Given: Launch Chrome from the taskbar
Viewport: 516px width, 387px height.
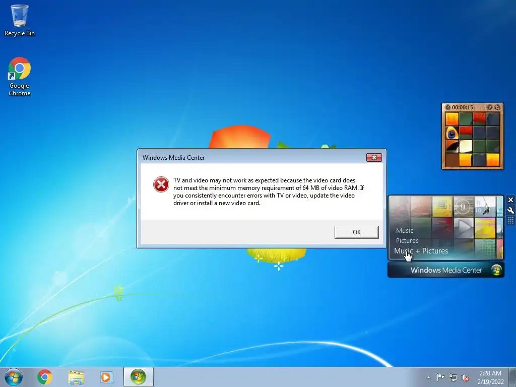Looking at the screenshot, I should [45, 377].
